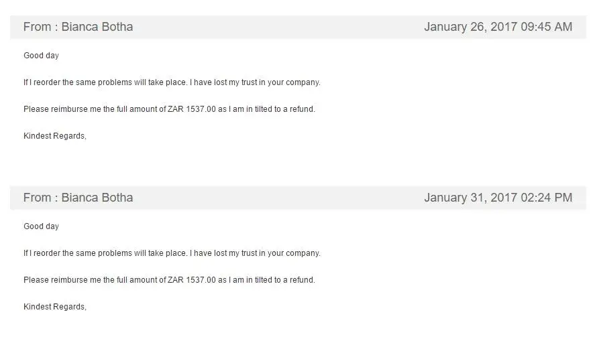The image size is (601, 343).
Task: Click the ZAR 1537.00 refund line in second message
Action: [169, 280]
